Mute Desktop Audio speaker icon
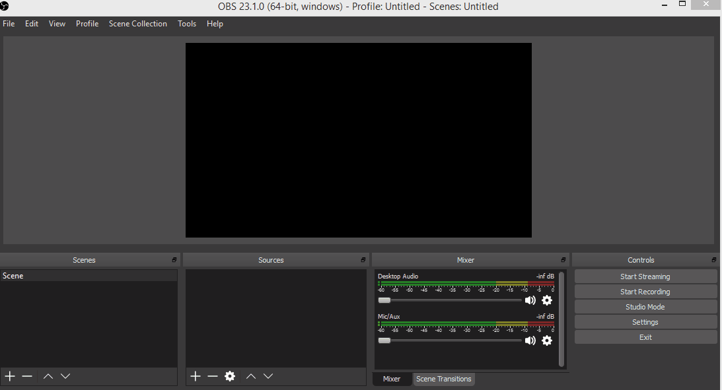 pos(530,300)
